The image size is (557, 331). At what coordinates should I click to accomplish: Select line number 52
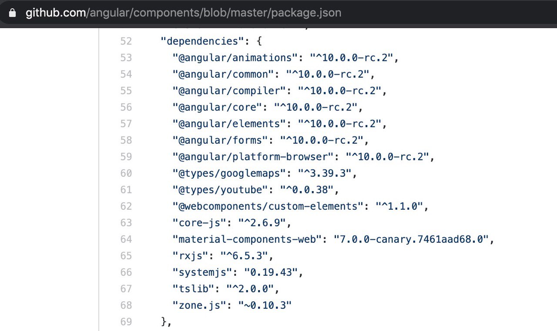pos(126,41)
